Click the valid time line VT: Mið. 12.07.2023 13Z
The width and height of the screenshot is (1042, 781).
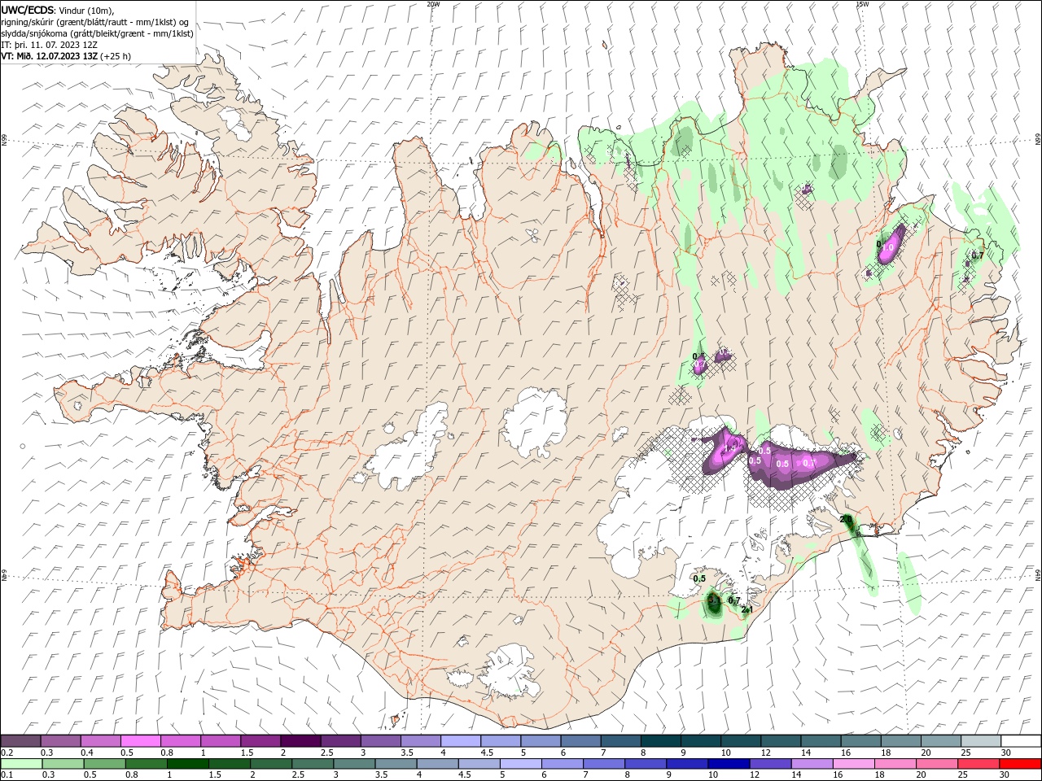50,56
